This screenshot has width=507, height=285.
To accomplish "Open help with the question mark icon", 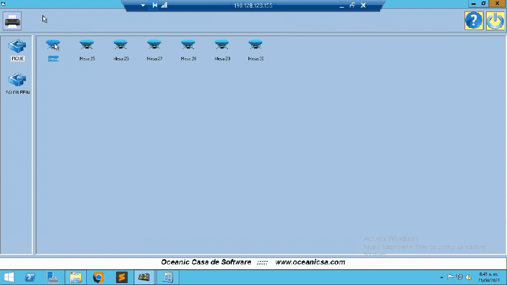I will (x=473, y=21).
